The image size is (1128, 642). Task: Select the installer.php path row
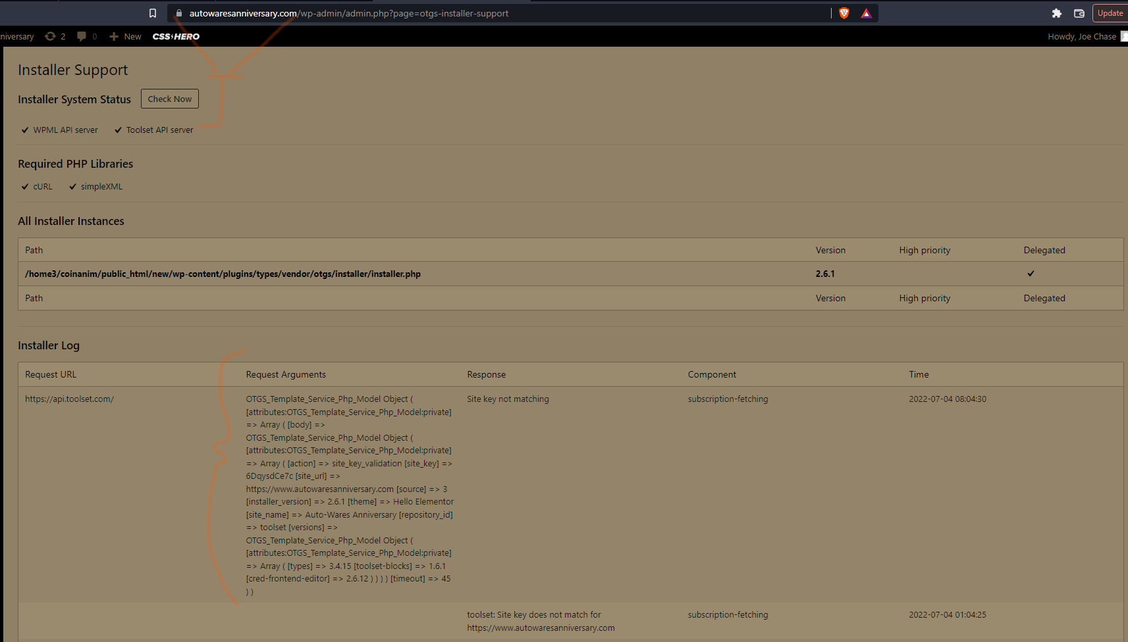[223, 274]
